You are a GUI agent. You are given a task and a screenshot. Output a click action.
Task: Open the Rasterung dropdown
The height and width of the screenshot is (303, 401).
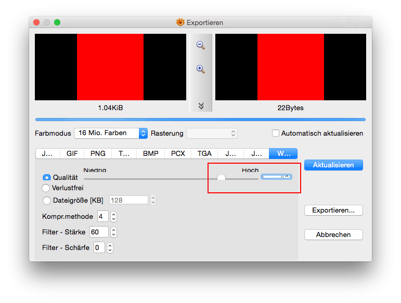click(212, 134)
